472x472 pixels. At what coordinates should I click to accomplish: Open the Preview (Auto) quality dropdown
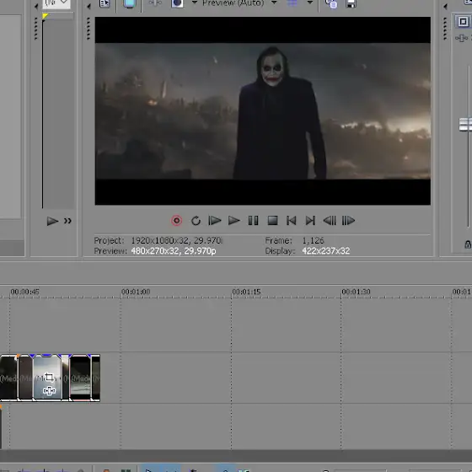274,3
